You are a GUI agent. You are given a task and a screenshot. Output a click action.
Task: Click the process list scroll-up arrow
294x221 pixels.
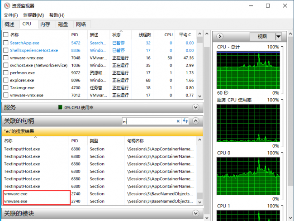coord(199,34)
